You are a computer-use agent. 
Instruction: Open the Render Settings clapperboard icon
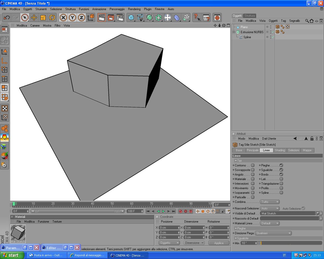click(x=120, y=17)
